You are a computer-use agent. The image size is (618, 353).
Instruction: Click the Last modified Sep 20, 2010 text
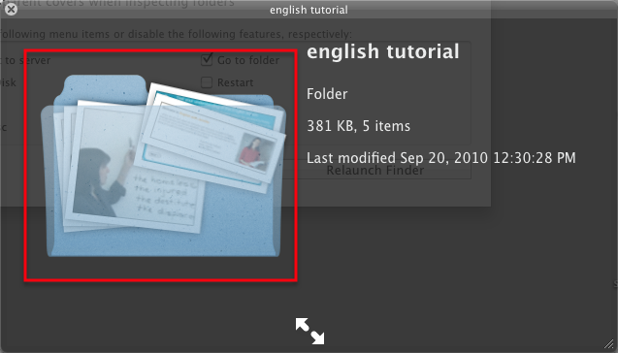click(441, 158)
